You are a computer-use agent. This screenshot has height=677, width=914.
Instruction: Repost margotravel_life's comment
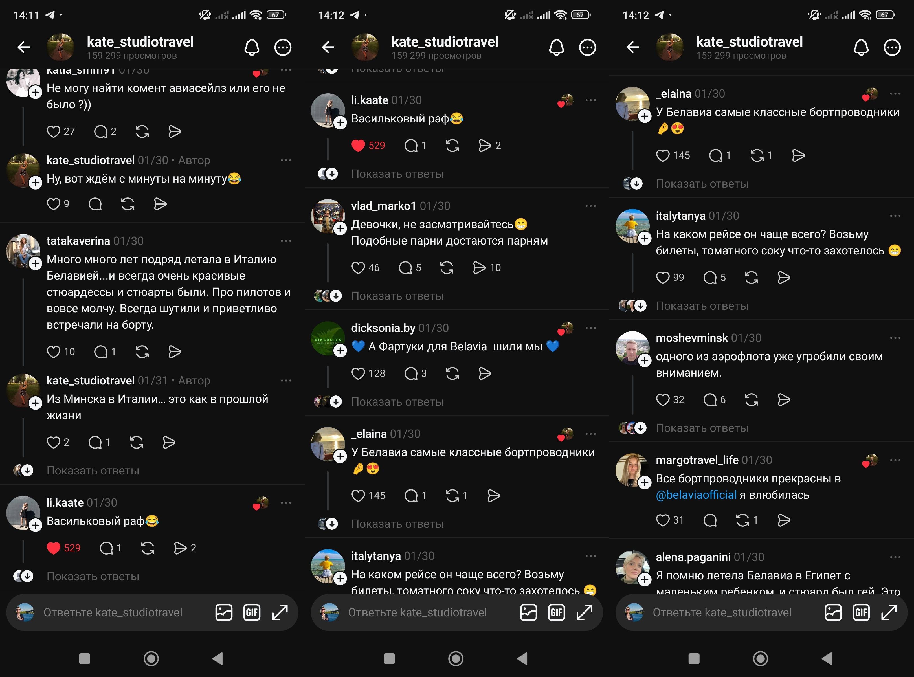[x=743, y=520]
